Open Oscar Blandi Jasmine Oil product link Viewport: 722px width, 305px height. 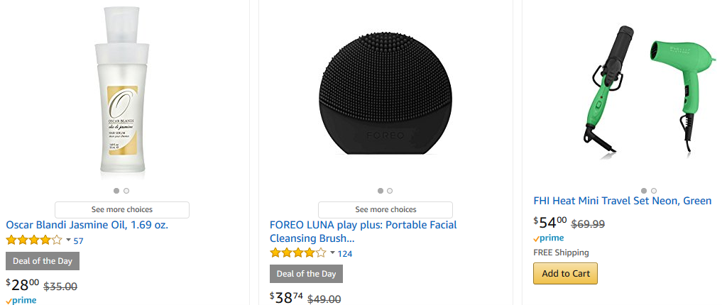coord(87,225)
